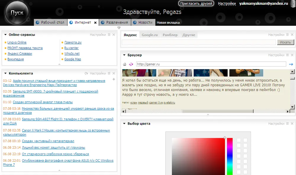Viewport: 296px width, 175px height.
Task: Click the home icon in the Браузер widget
Action: click(125, 64)
